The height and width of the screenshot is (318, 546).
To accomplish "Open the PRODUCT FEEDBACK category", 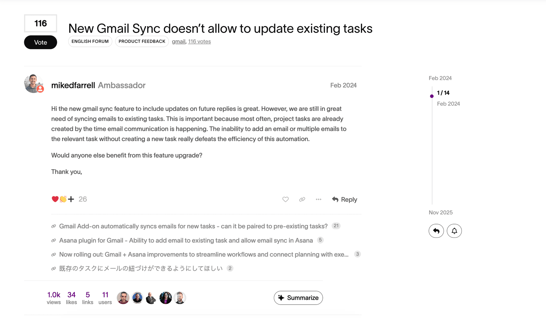I will [x=142, y=41].
